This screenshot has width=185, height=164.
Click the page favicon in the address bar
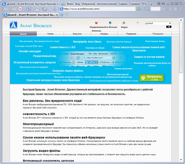coord(61,9)
